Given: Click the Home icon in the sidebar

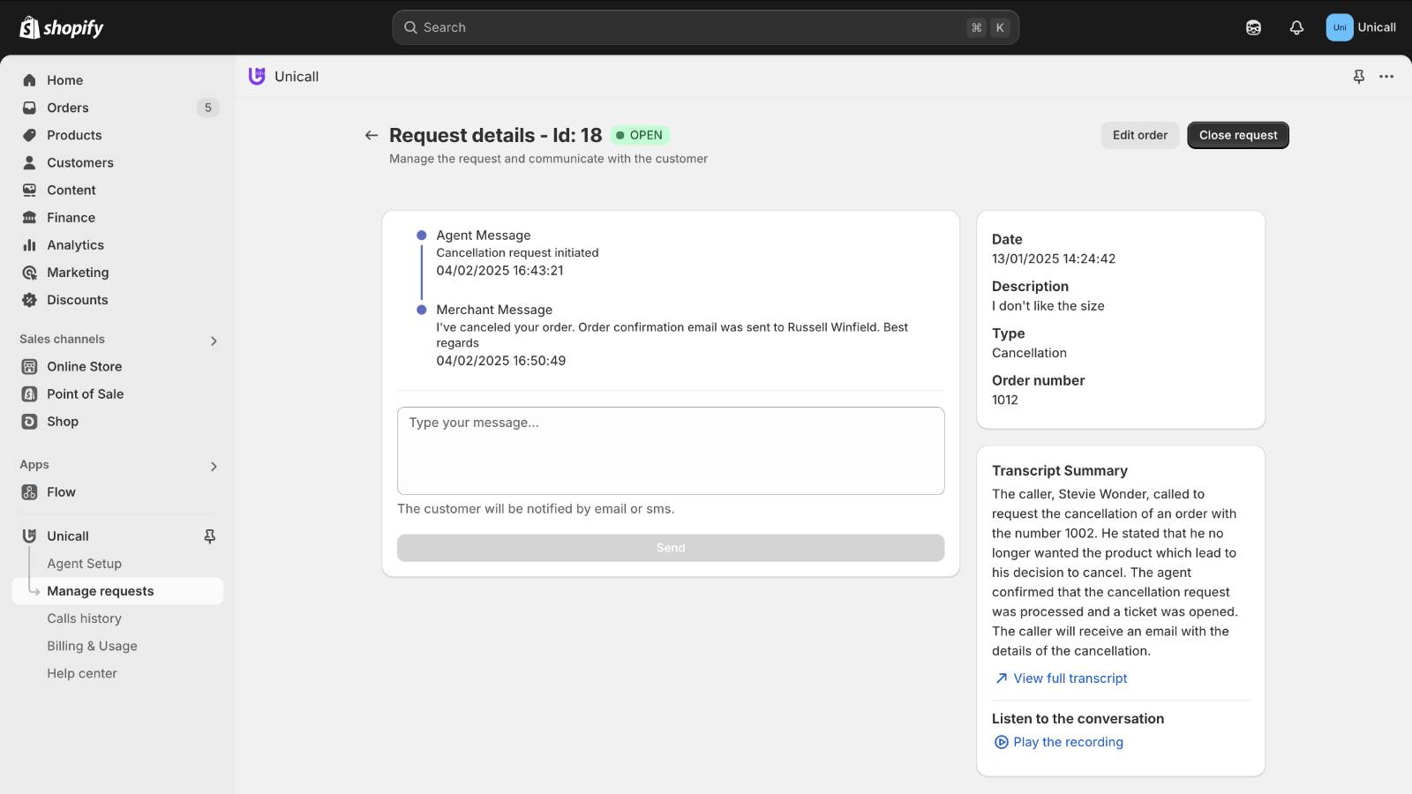Looking at the screenshot, I should (29, 80).
